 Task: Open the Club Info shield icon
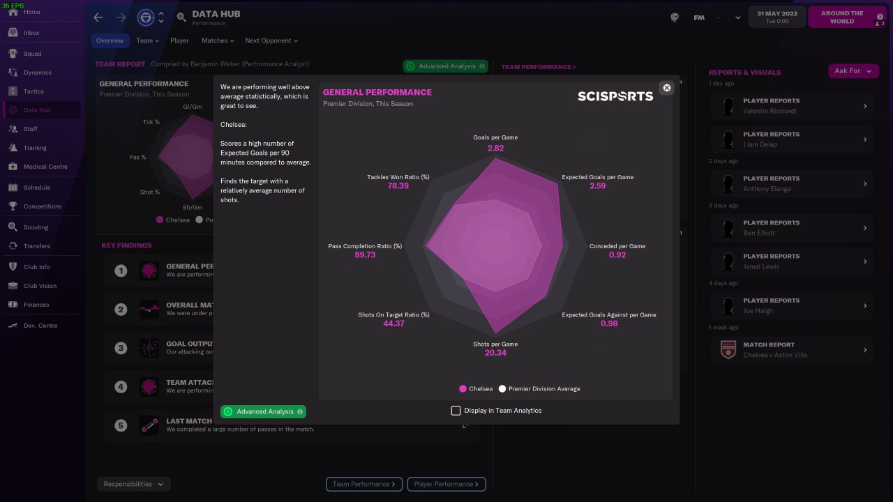click(13, 267)
